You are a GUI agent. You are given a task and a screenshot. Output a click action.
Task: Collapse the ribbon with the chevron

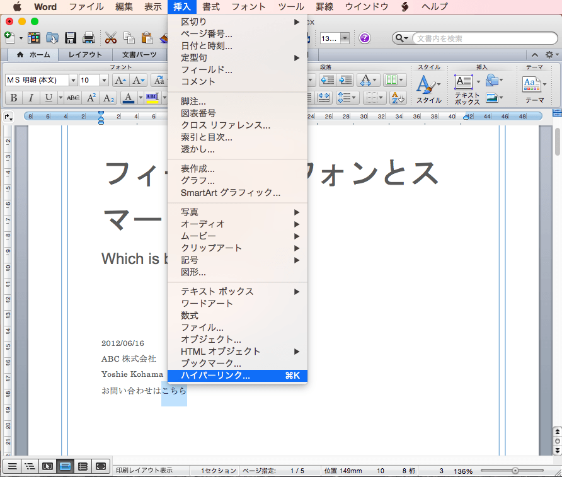point(535,55)
